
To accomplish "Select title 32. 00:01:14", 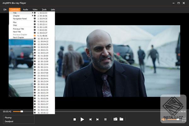I will [44, 101].
